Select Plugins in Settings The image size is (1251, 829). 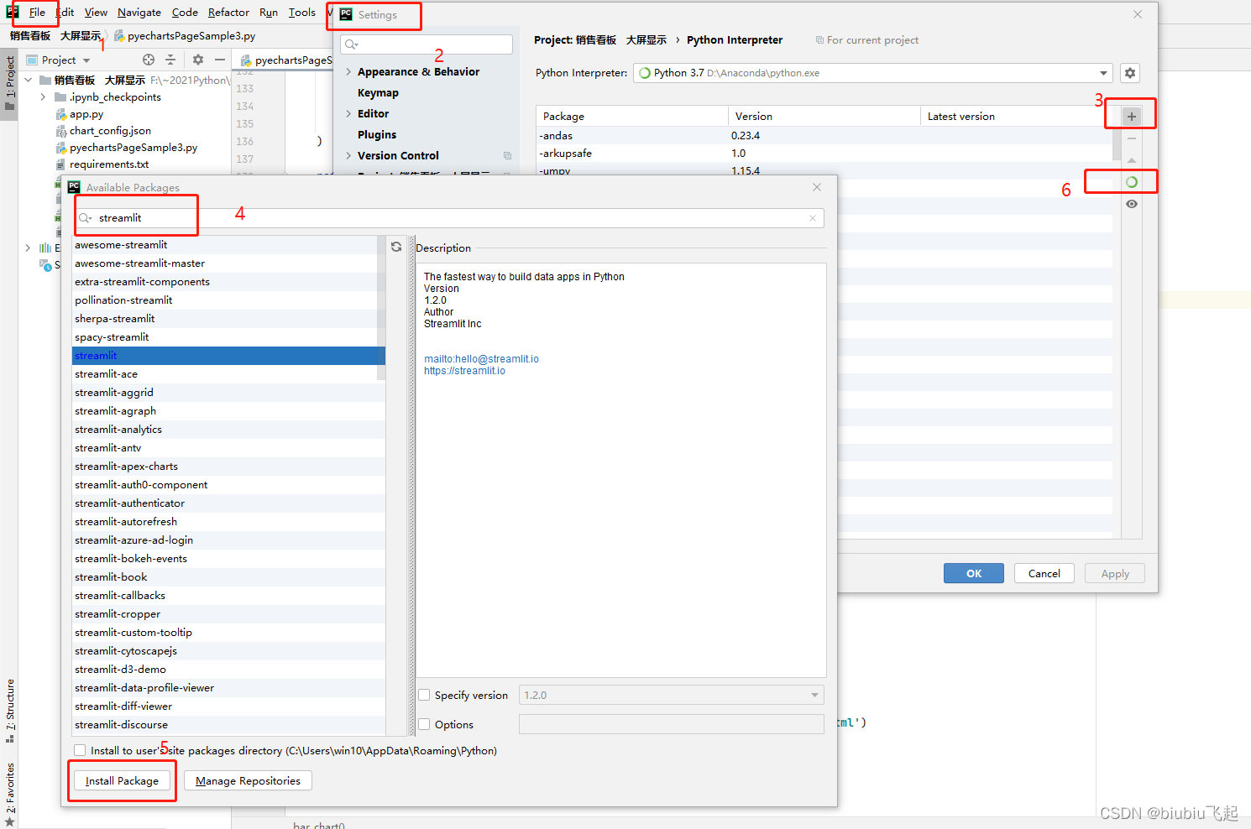(377, 135)
